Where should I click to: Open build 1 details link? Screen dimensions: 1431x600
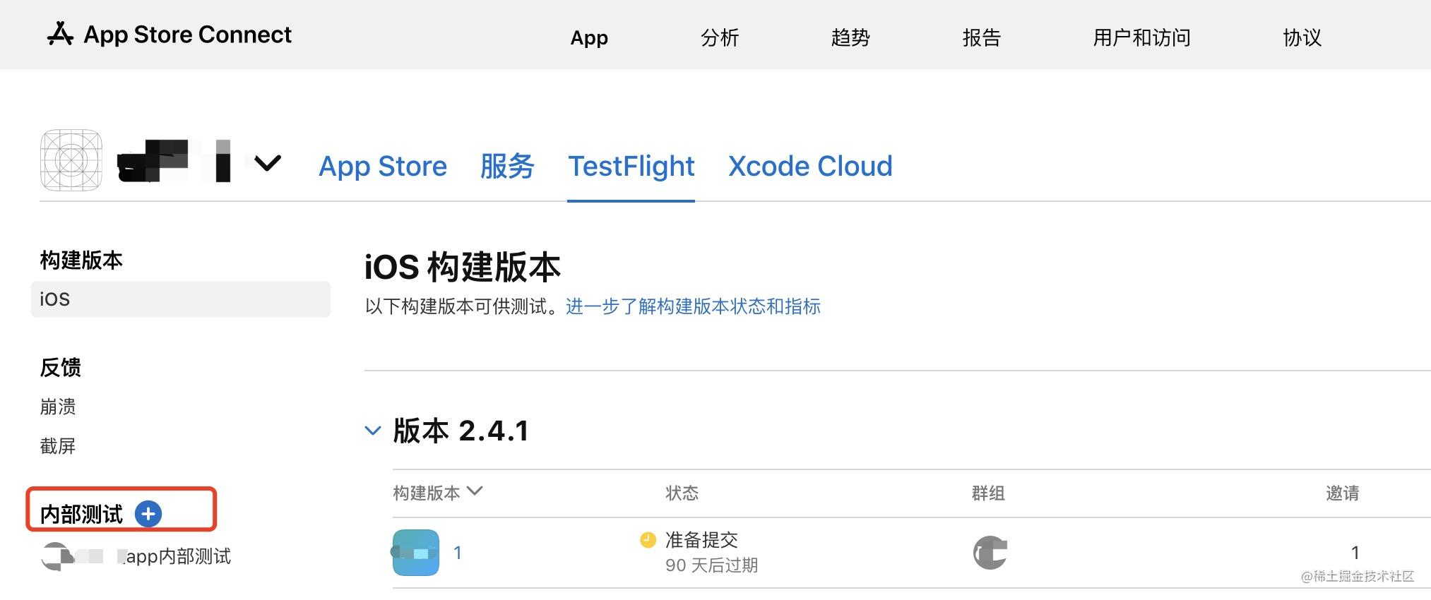click(458, 553)
